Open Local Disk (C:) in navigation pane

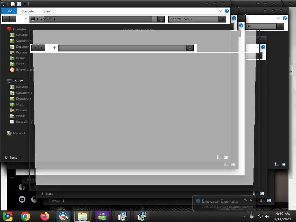click(23, 122)
